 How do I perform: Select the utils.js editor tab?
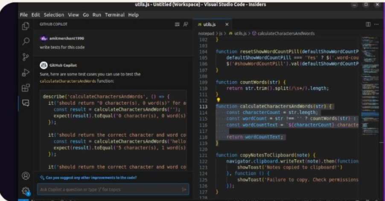(213, 24)
